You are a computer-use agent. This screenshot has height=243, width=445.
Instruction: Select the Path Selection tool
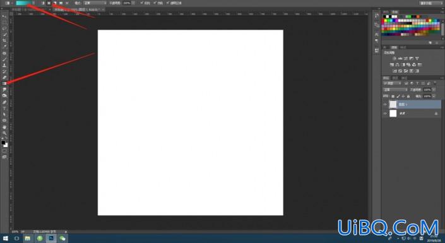pyautogui.click(x=4, y=114)
